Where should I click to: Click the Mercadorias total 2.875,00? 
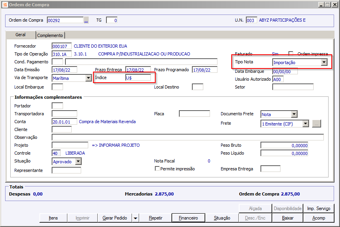(164, 194)
